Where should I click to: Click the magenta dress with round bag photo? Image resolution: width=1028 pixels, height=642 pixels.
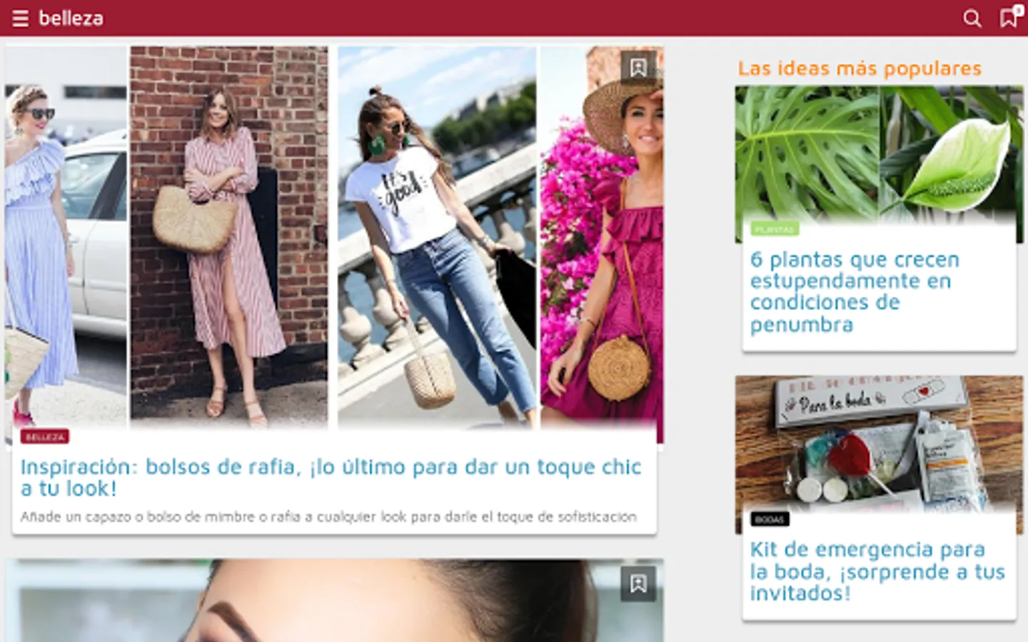(602, 243)
